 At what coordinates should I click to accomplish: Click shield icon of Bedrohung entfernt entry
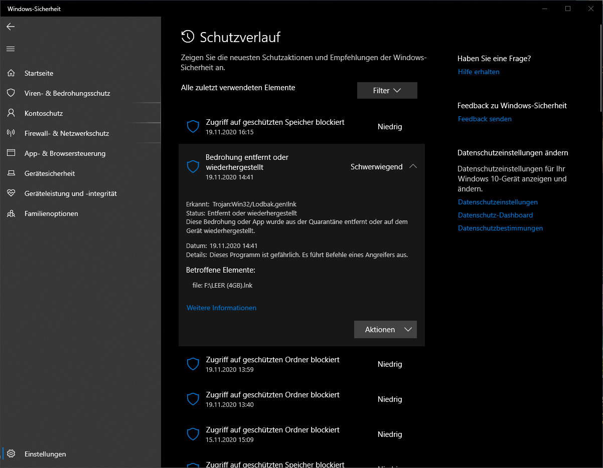pyautogui.click(x=193, y=167)
